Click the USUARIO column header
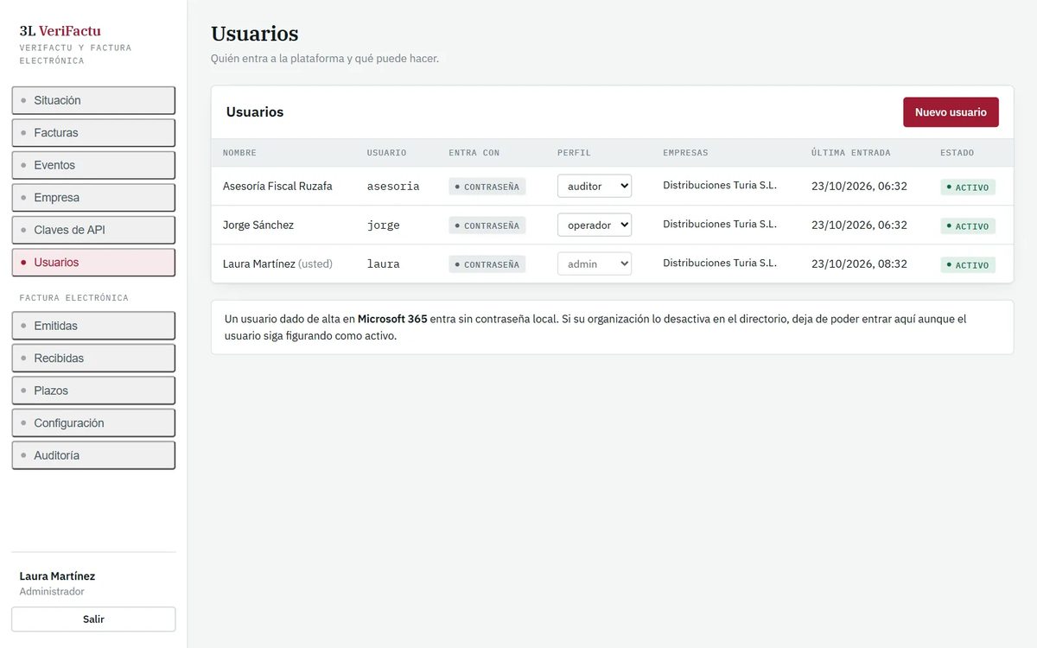The image size is (1037, 648). tap(386, 153)
